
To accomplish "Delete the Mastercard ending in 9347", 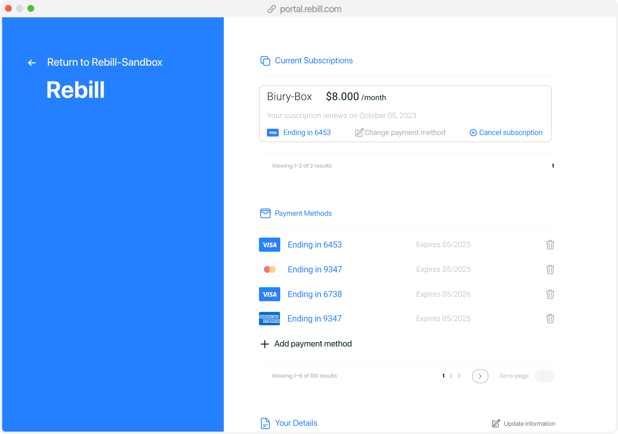I will coord(550,269).
